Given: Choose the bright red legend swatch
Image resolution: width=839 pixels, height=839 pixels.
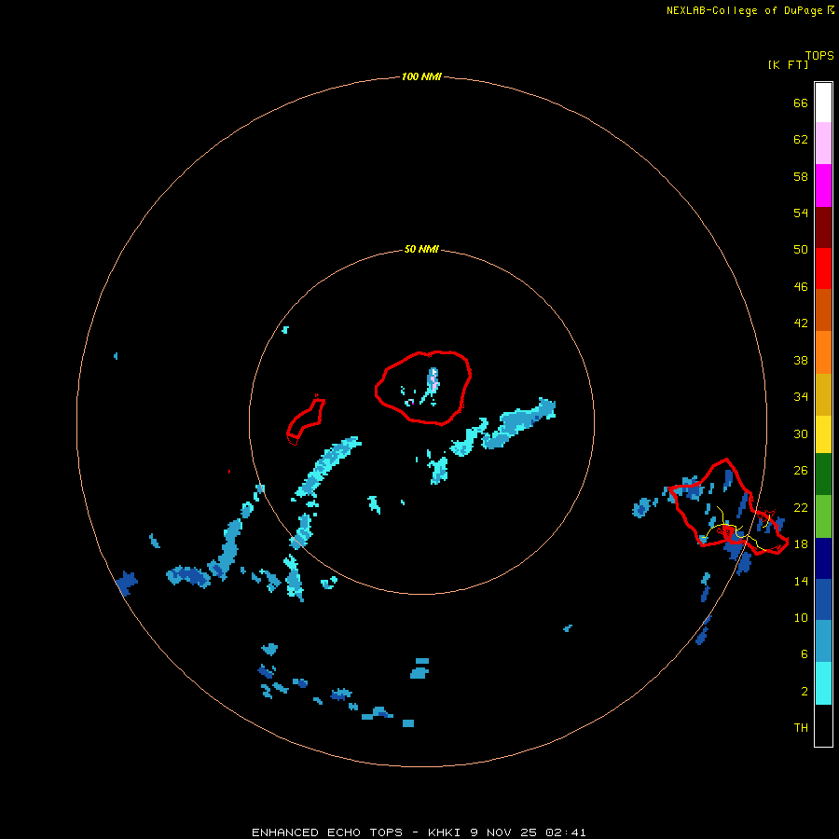Looking at the screenshot, I should (823, 268).
